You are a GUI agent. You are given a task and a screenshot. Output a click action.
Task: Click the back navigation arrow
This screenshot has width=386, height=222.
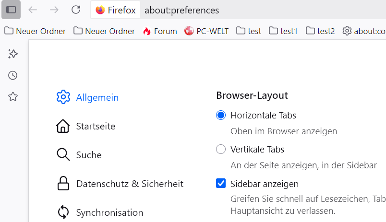[x=33, y=10]
